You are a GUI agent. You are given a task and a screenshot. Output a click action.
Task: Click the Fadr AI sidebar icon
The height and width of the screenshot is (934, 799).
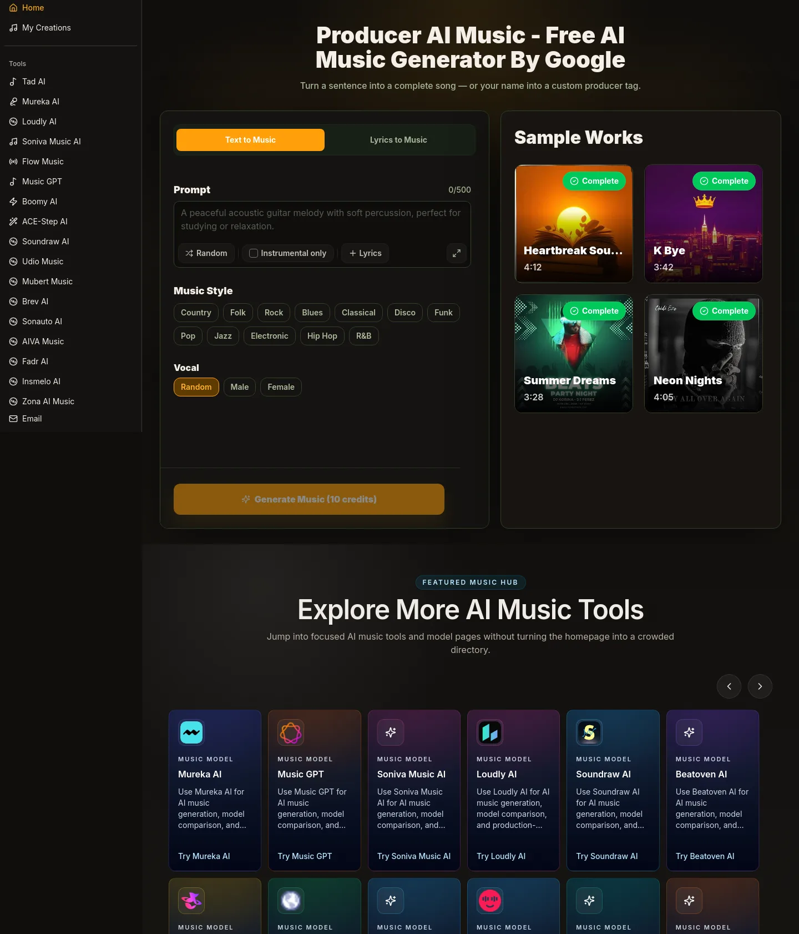pos(13,361)
